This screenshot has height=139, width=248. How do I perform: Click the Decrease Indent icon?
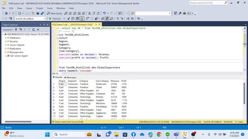tap(128, 19)
